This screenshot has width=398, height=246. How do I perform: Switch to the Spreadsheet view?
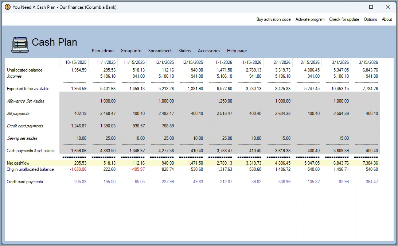160,51
